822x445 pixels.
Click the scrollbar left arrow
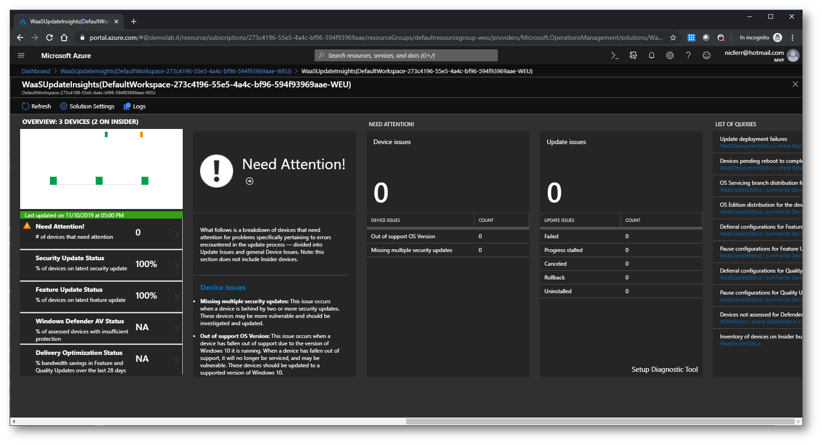pyautogui.click(x=14, y=421)
